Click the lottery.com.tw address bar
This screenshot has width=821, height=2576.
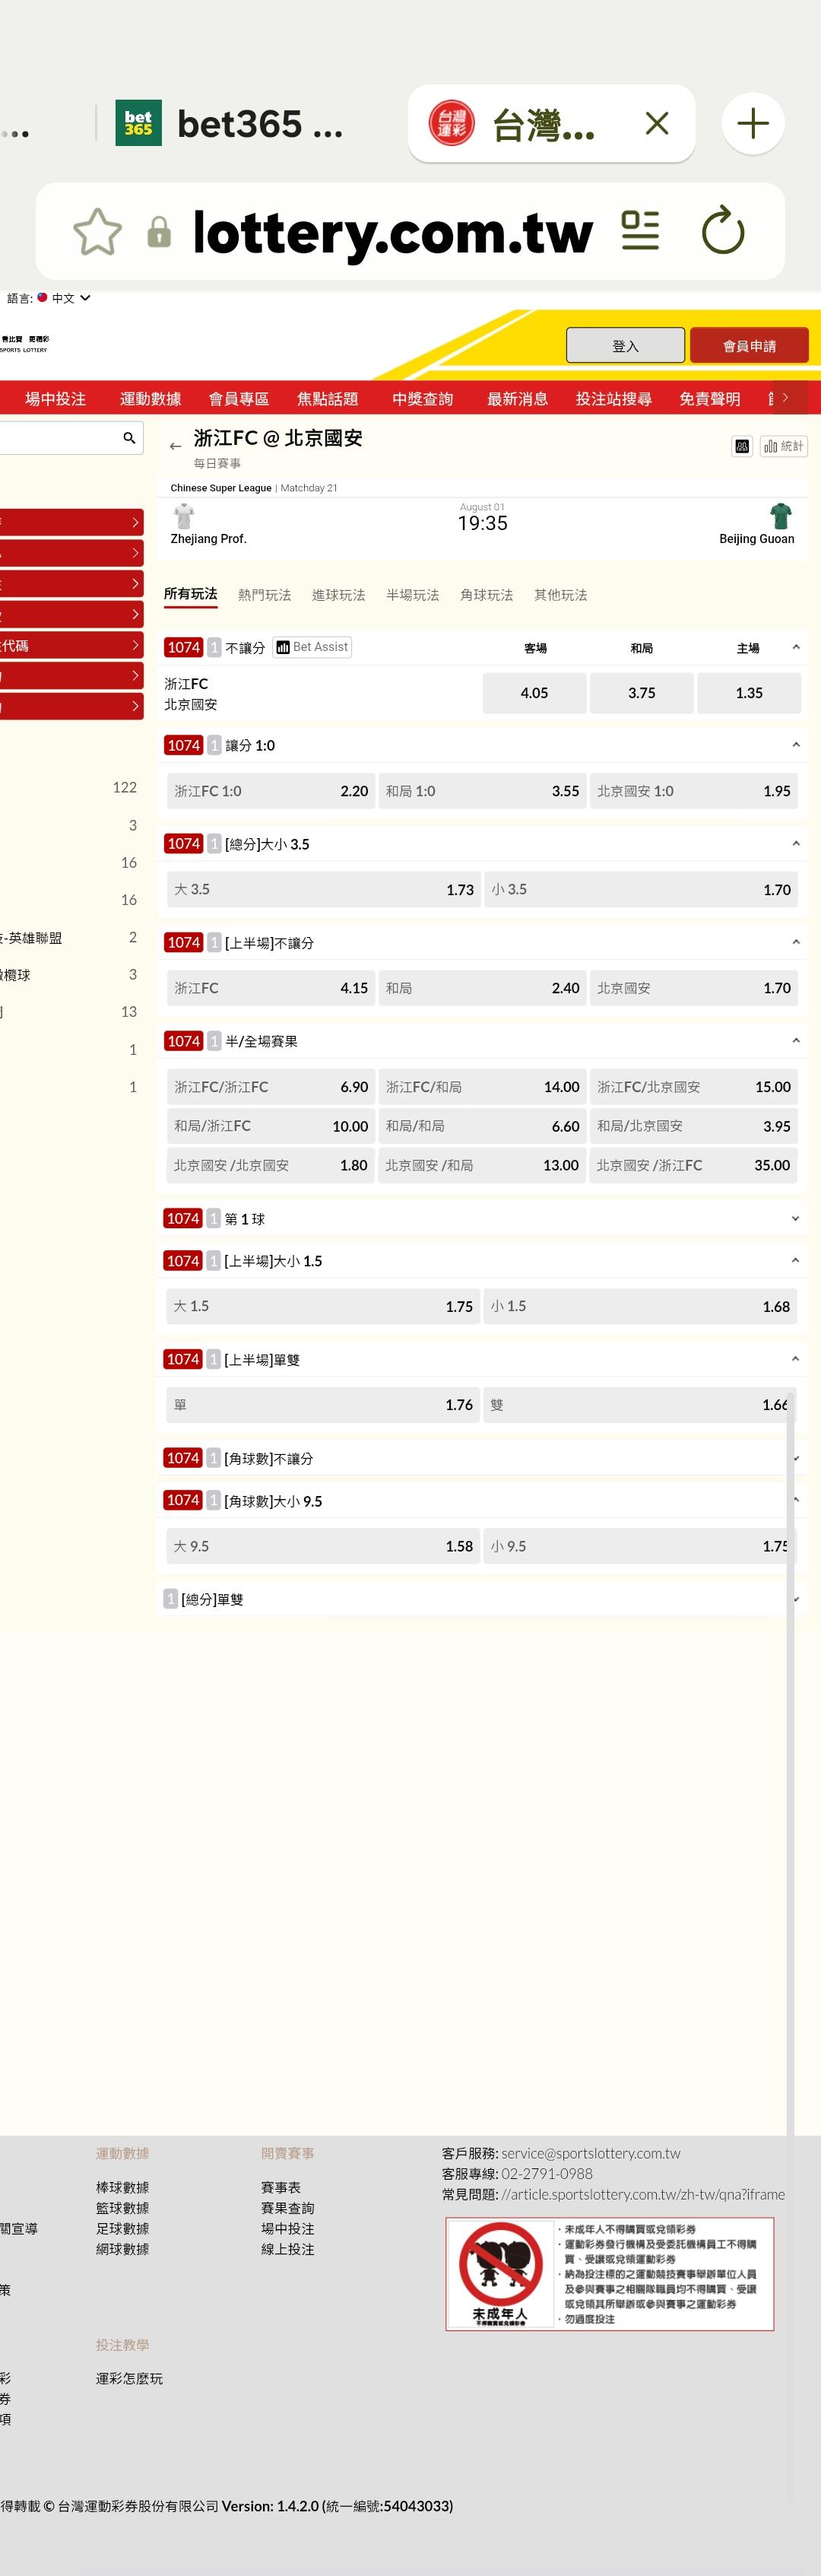click(392, 232)
